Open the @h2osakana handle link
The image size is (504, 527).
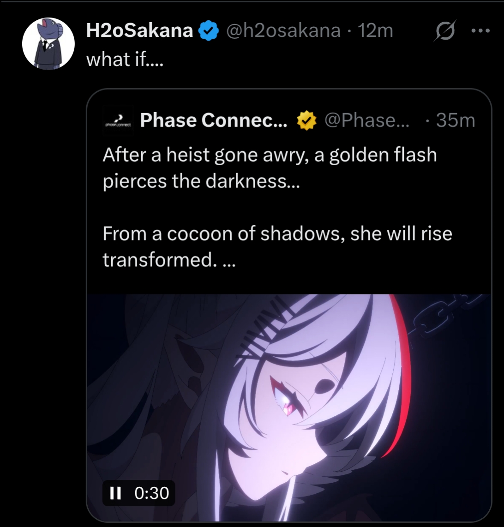282,31
